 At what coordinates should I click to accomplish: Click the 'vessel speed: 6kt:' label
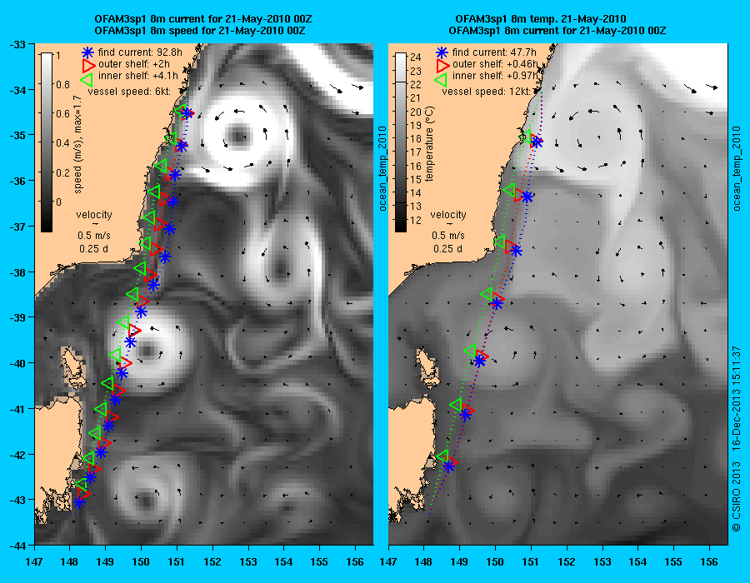[129, 92]
